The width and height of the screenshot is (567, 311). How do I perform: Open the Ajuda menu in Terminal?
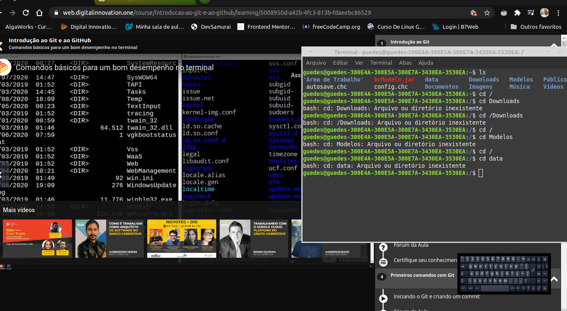click(x=426, y=63)
